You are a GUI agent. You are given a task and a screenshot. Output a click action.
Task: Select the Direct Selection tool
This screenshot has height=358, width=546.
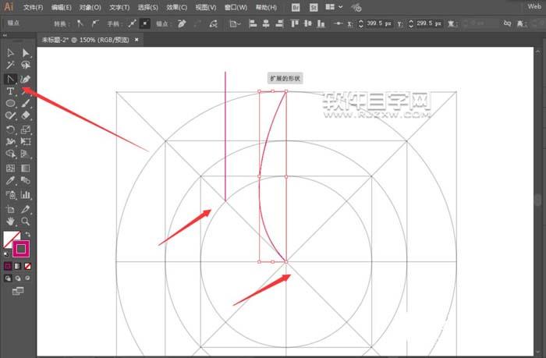pos(26,53)
